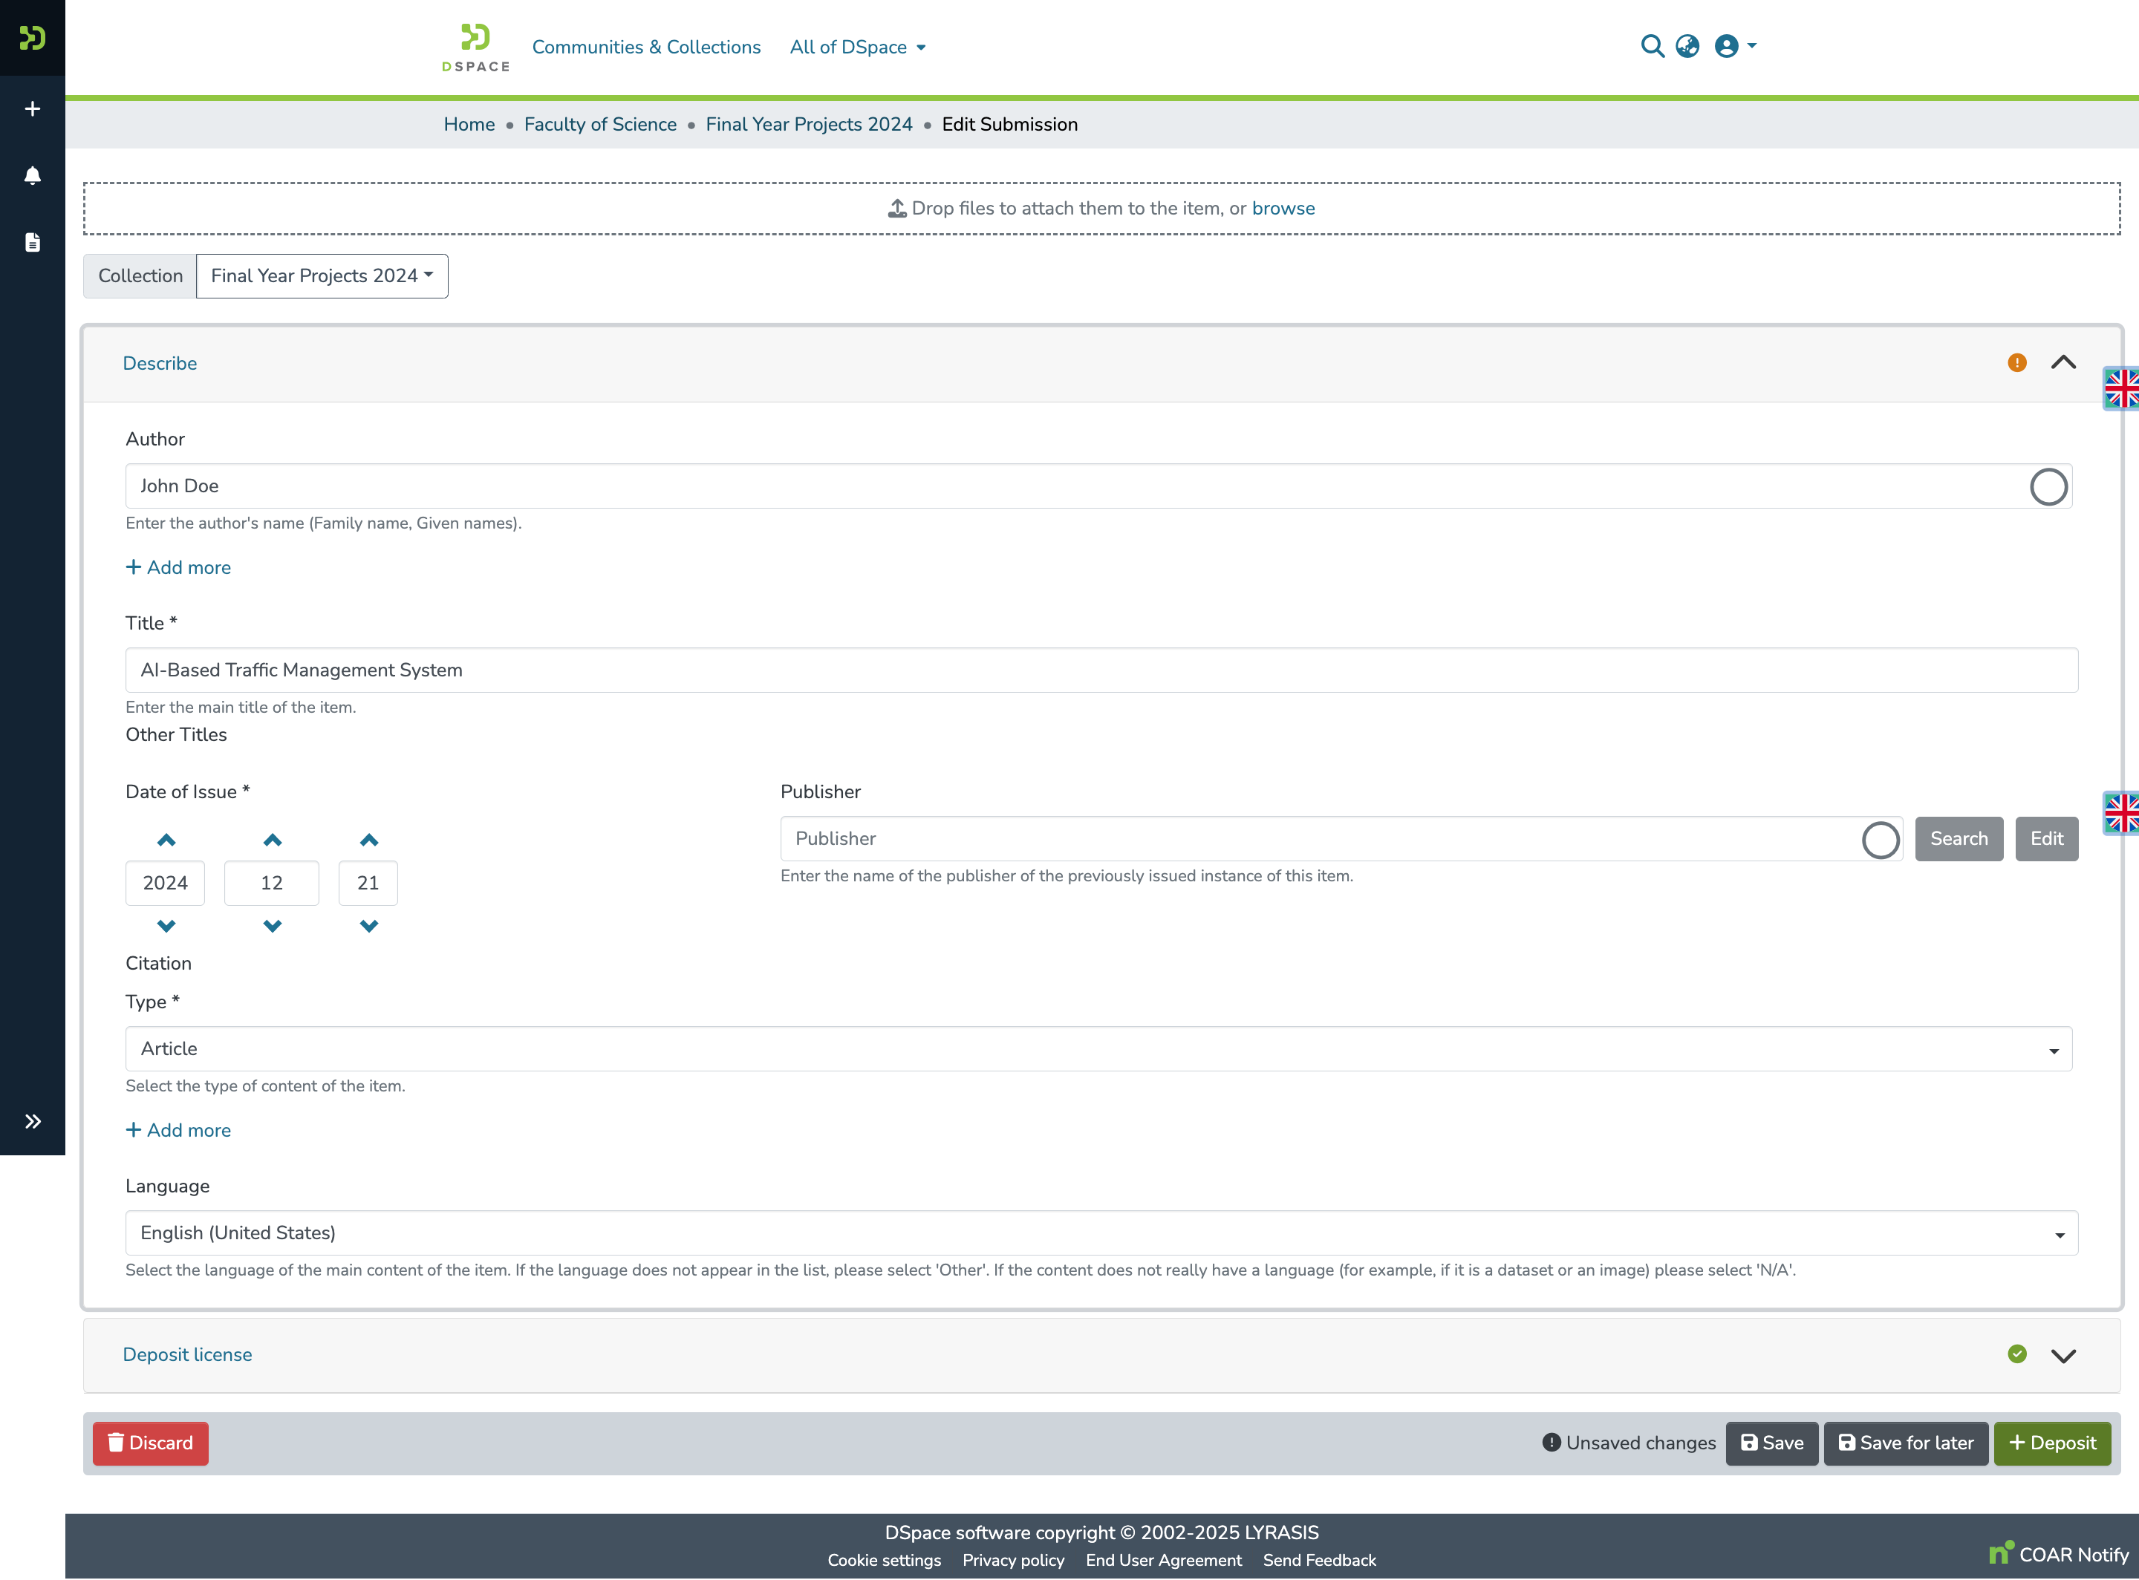Screen dimensions: 2139x1580
Task: Click the browse link to attach files
Action: [1282, 209]
